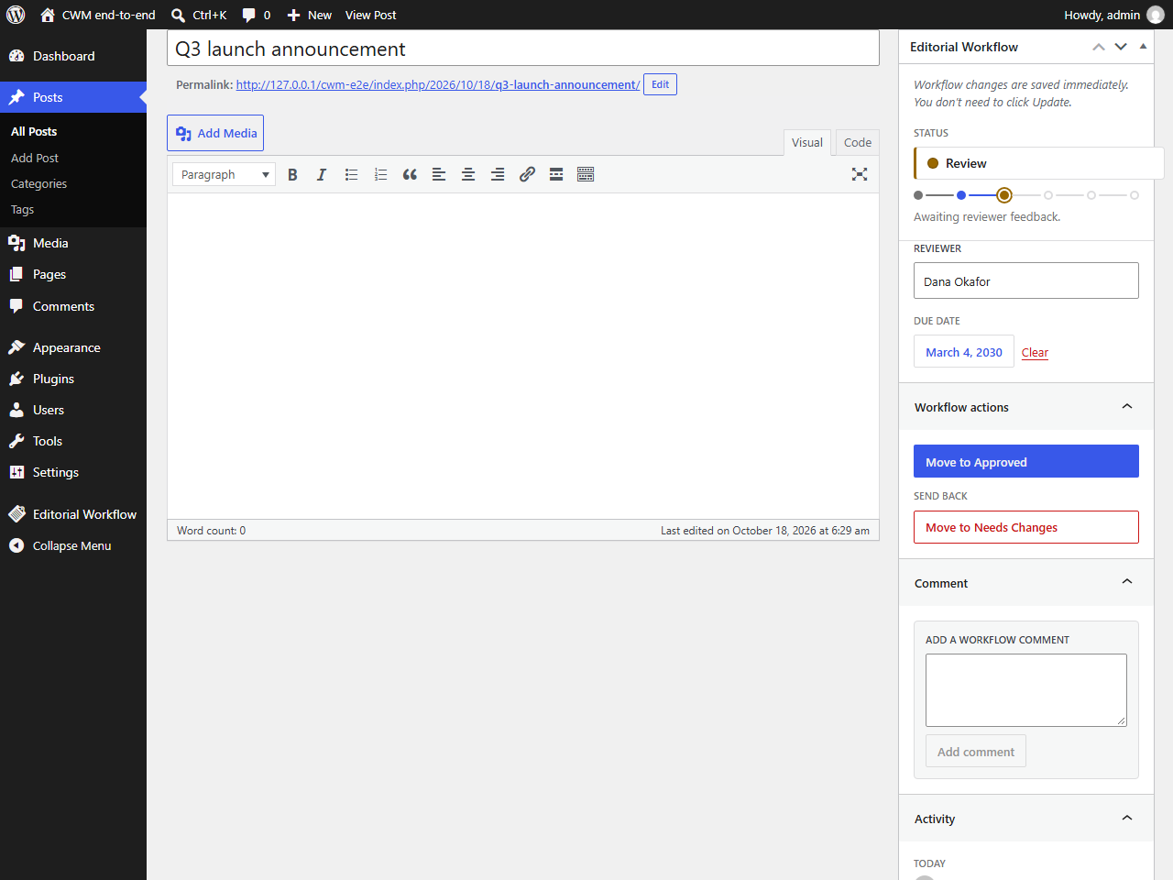
Task: Toggle italic formatting
Action: [322, 174]
